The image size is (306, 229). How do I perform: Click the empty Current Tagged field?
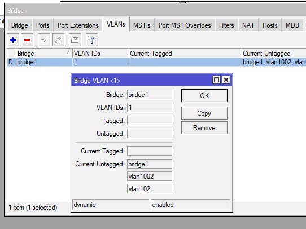[150, 151]
